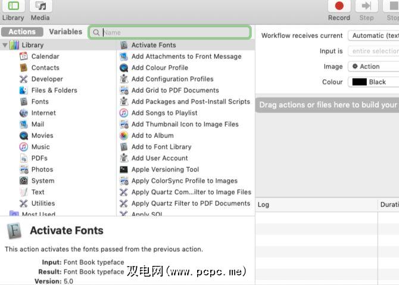This screenshot has width=399, height=285.
Task: Select the Developer category icon
Action: pyautogui.click(x=24, y=79)
